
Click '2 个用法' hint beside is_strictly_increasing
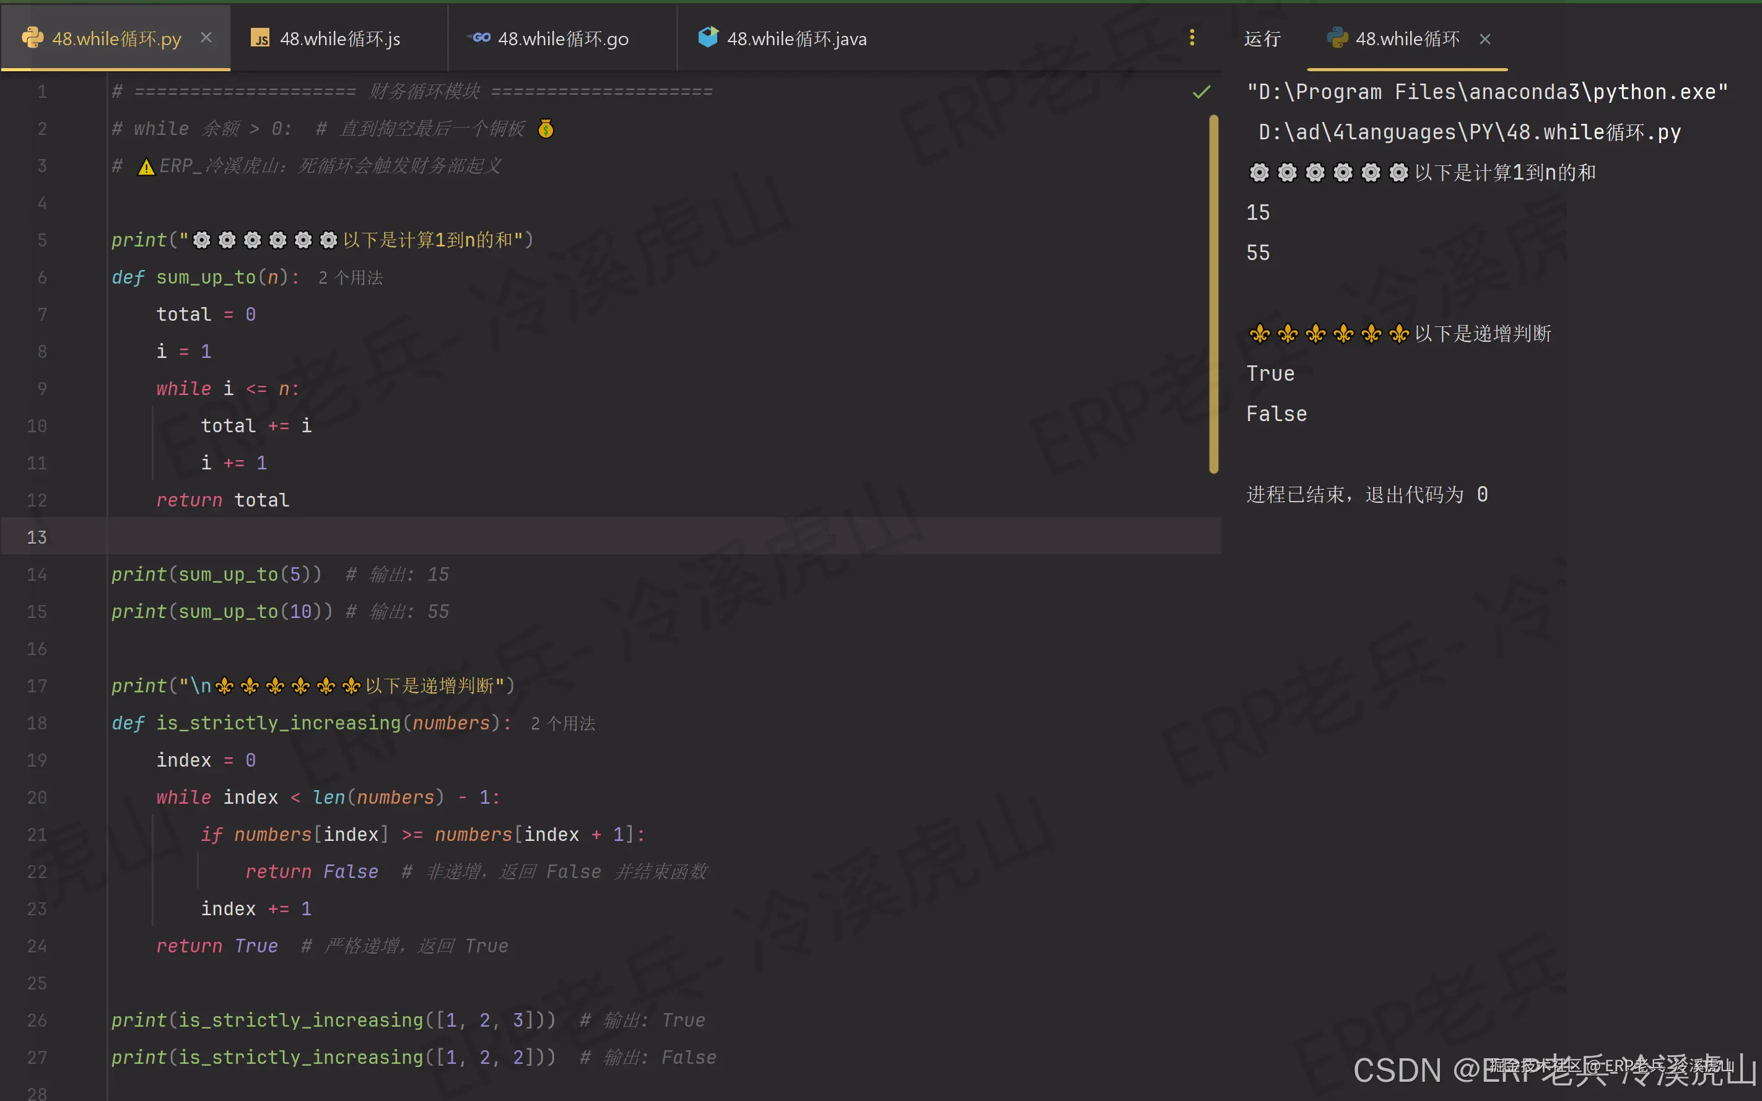pyautogui.click(x=563, y=724)
